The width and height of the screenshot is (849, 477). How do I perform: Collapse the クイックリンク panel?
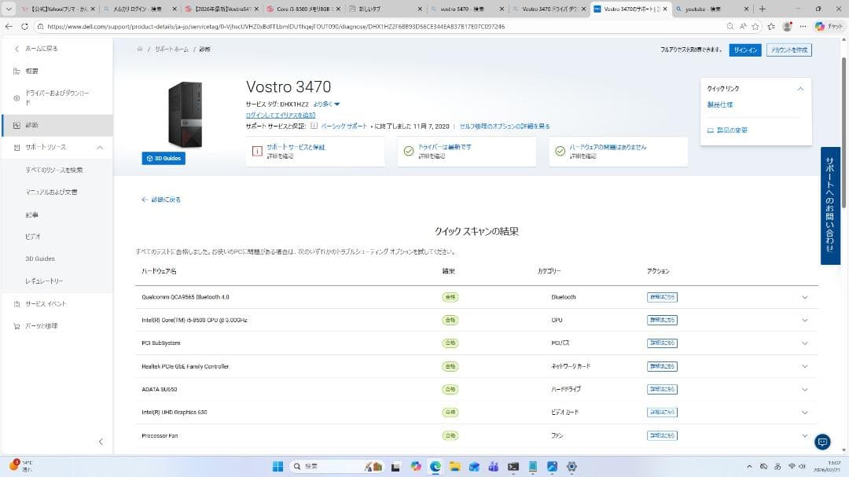(800, 89)
